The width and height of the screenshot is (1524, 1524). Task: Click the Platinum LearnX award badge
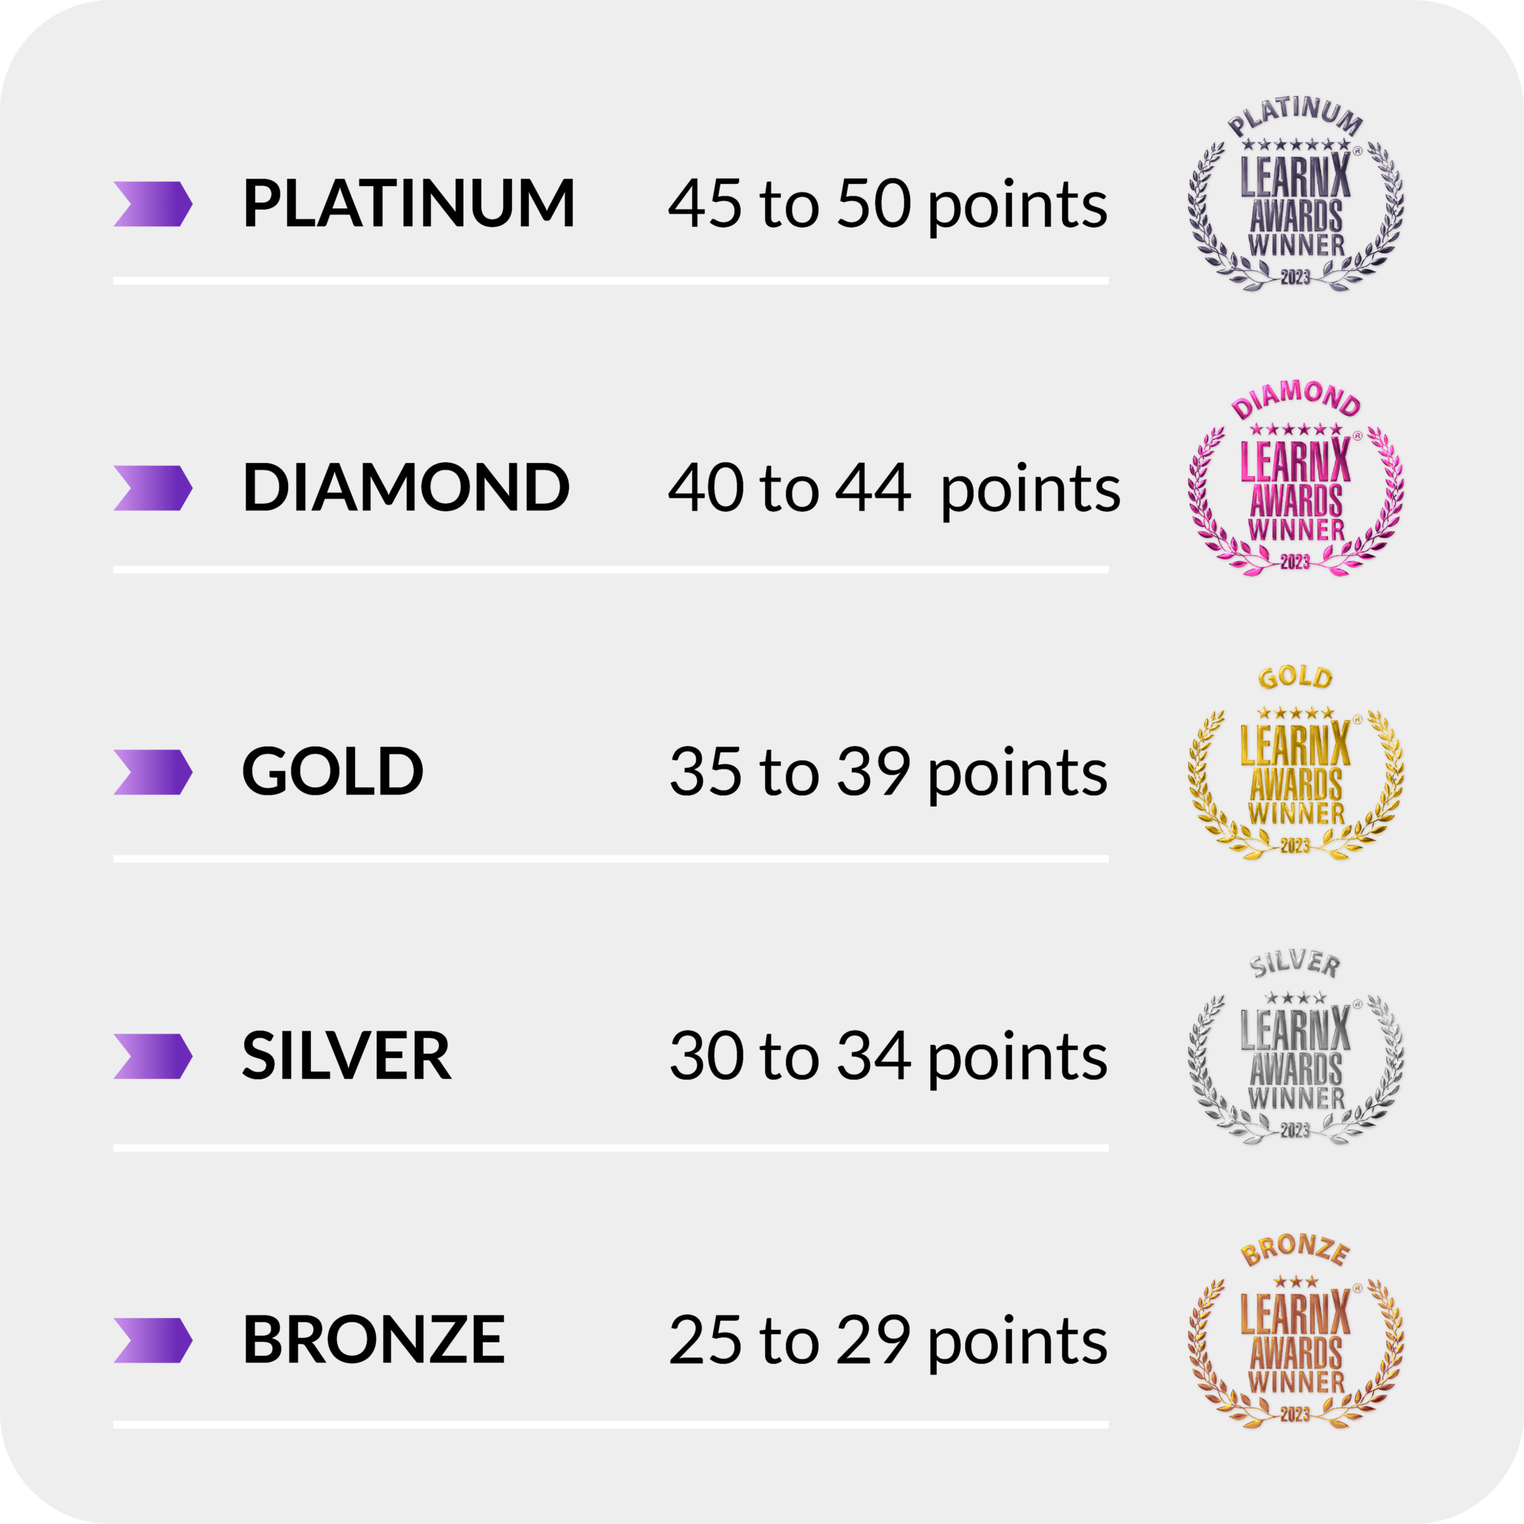tap(1296, 196)
